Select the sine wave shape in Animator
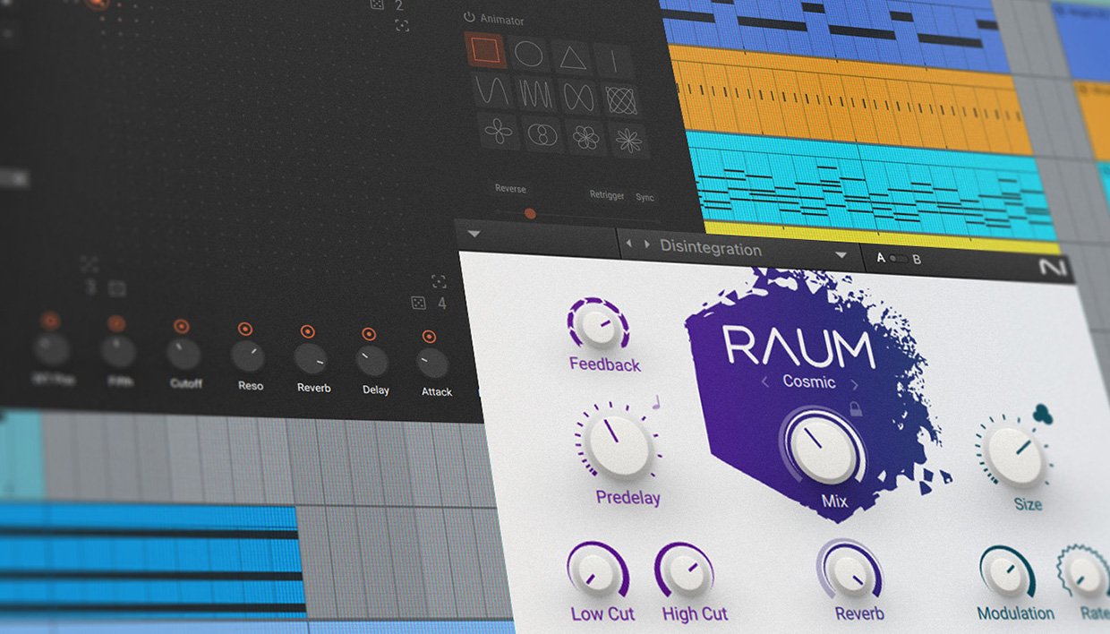The height and width of the screenshot is (634, 1110). 492,90
